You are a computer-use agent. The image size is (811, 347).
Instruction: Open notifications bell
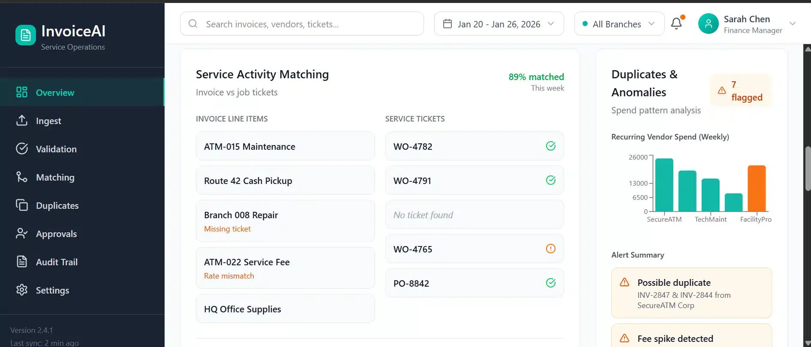pyautogui.click(x=677, y=23)
